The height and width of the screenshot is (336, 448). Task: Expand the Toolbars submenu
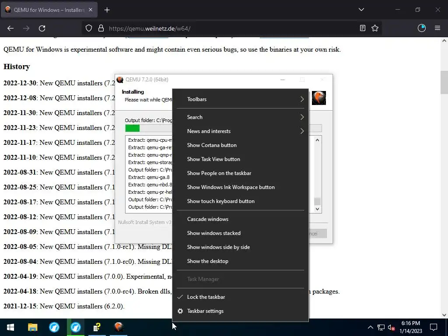240,99
